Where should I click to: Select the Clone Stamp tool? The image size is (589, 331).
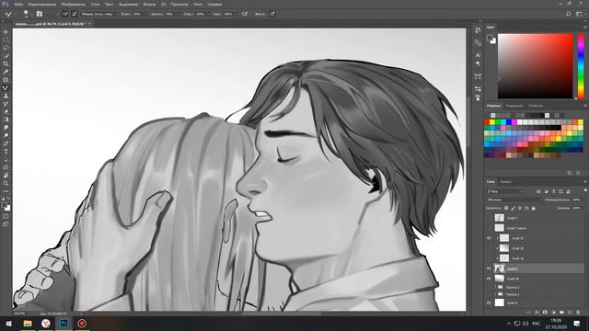[x=6, y=96]
